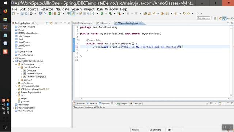The width and height of the screenshot is (234, 132).
Task: Toggle Link with Editor in Package Explorer
Action: point(51,23)
